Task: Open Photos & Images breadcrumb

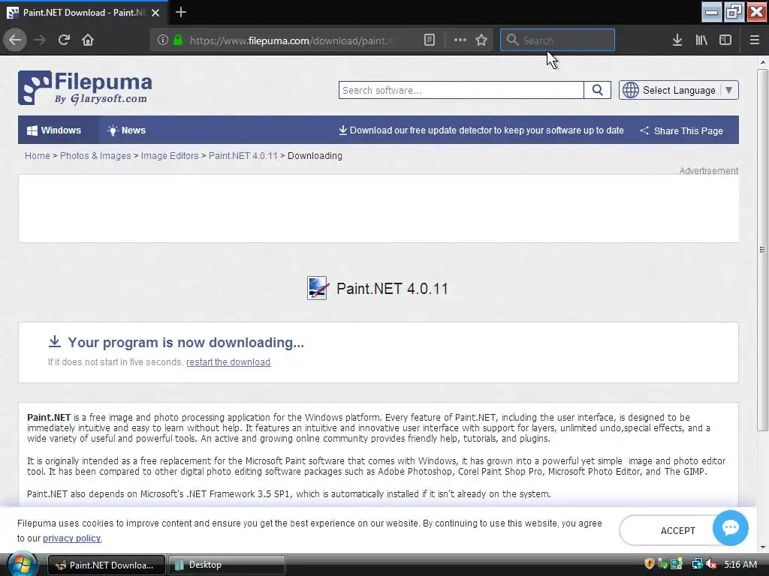Action: 95,156
